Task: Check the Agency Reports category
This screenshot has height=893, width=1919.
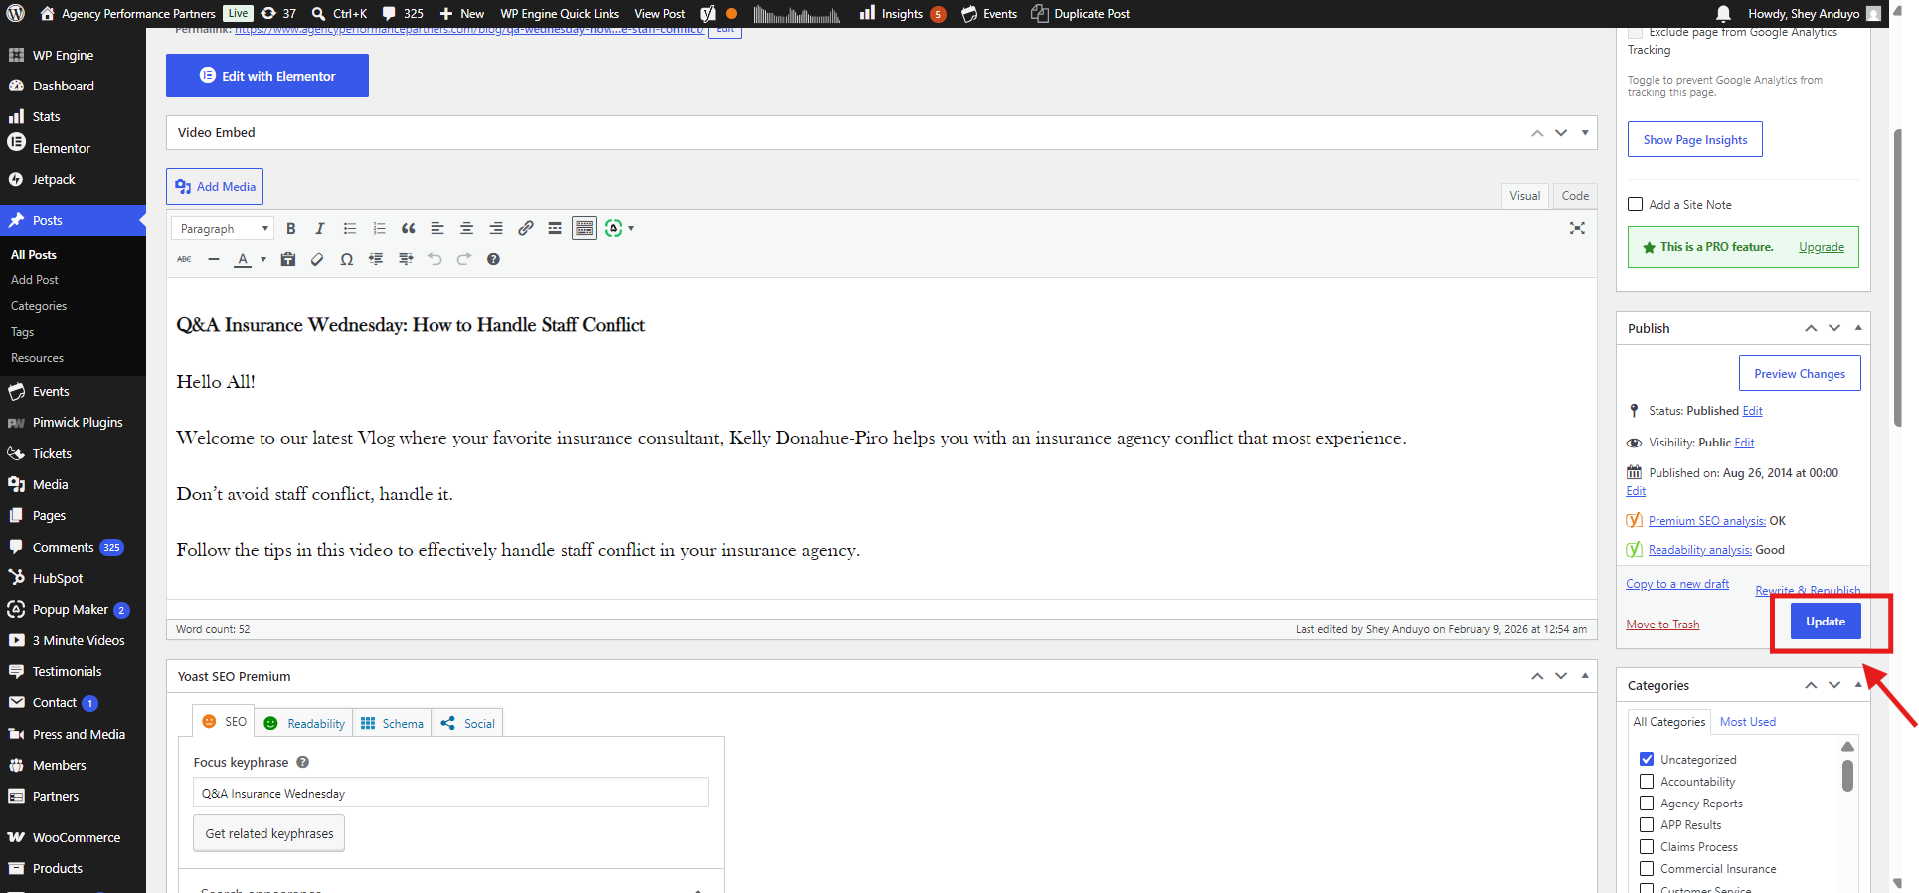Action: (1647, 804)
